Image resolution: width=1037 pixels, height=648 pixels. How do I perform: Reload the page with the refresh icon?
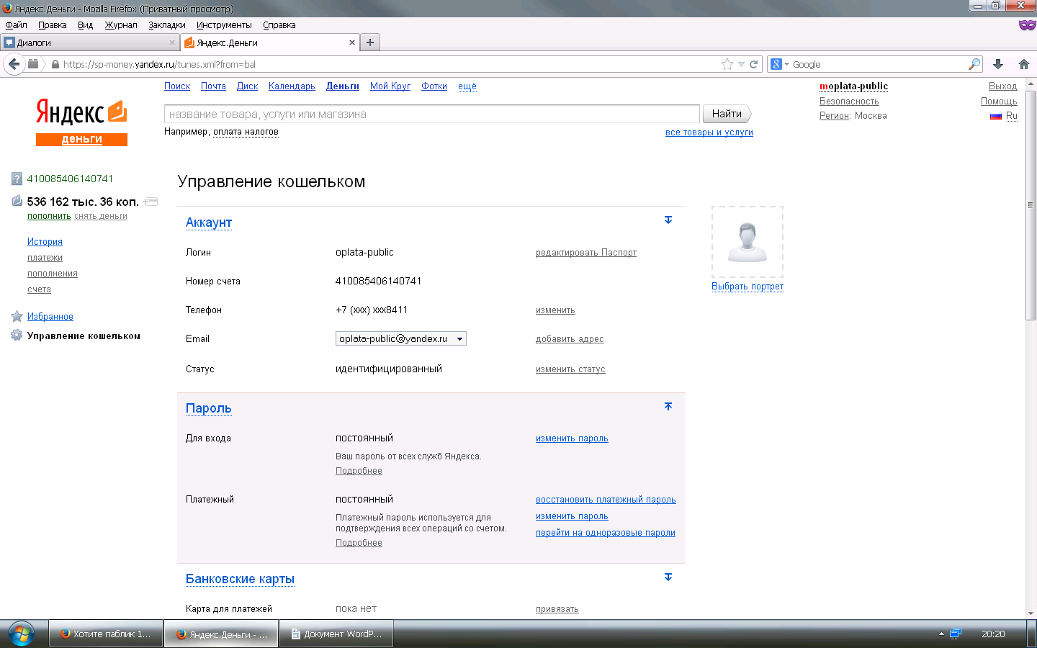pyautogui.click(x=753, y=64)
